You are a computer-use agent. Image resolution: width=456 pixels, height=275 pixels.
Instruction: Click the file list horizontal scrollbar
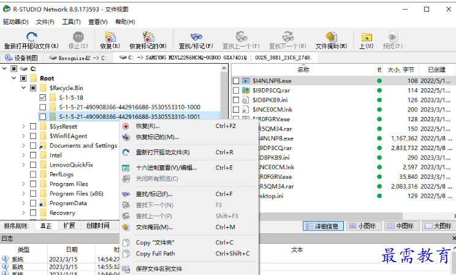pyautogui.click(x=332, y=216)
